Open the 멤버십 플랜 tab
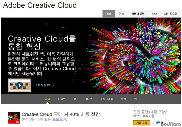 pyautogui.click(x=138, y=14)
